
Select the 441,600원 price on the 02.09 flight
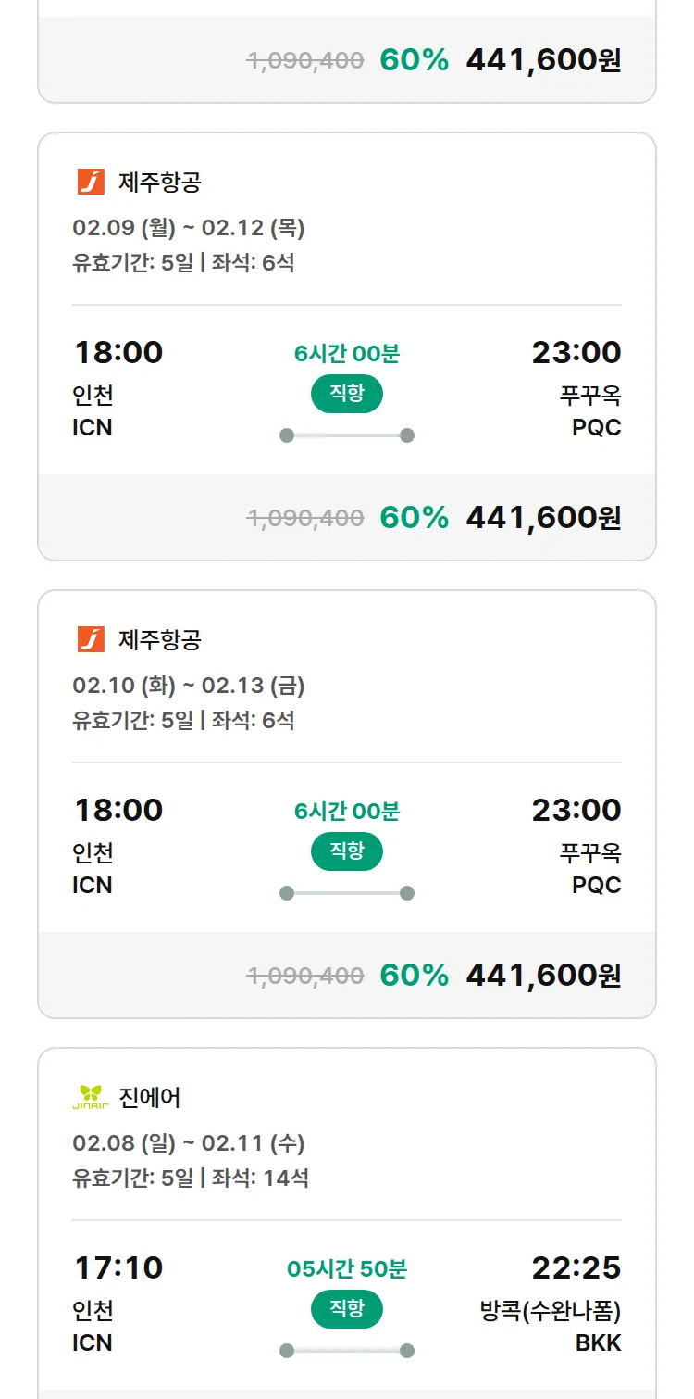543,517
